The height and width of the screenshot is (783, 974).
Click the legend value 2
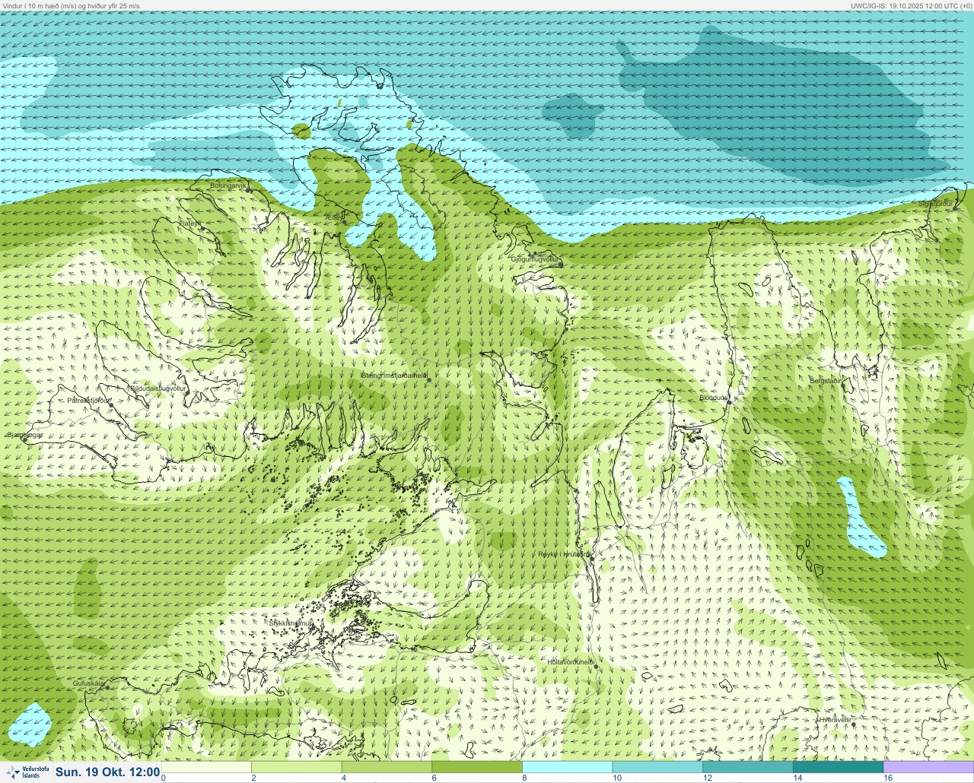coord(253,778)
